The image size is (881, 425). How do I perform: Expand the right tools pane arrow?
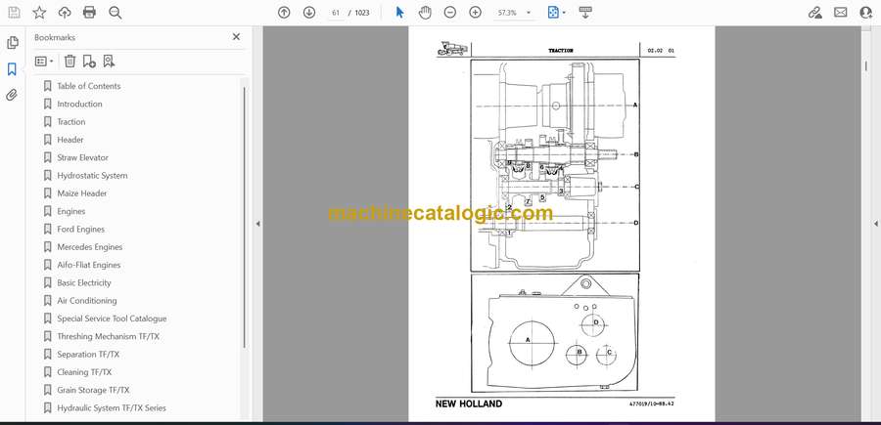875,224
